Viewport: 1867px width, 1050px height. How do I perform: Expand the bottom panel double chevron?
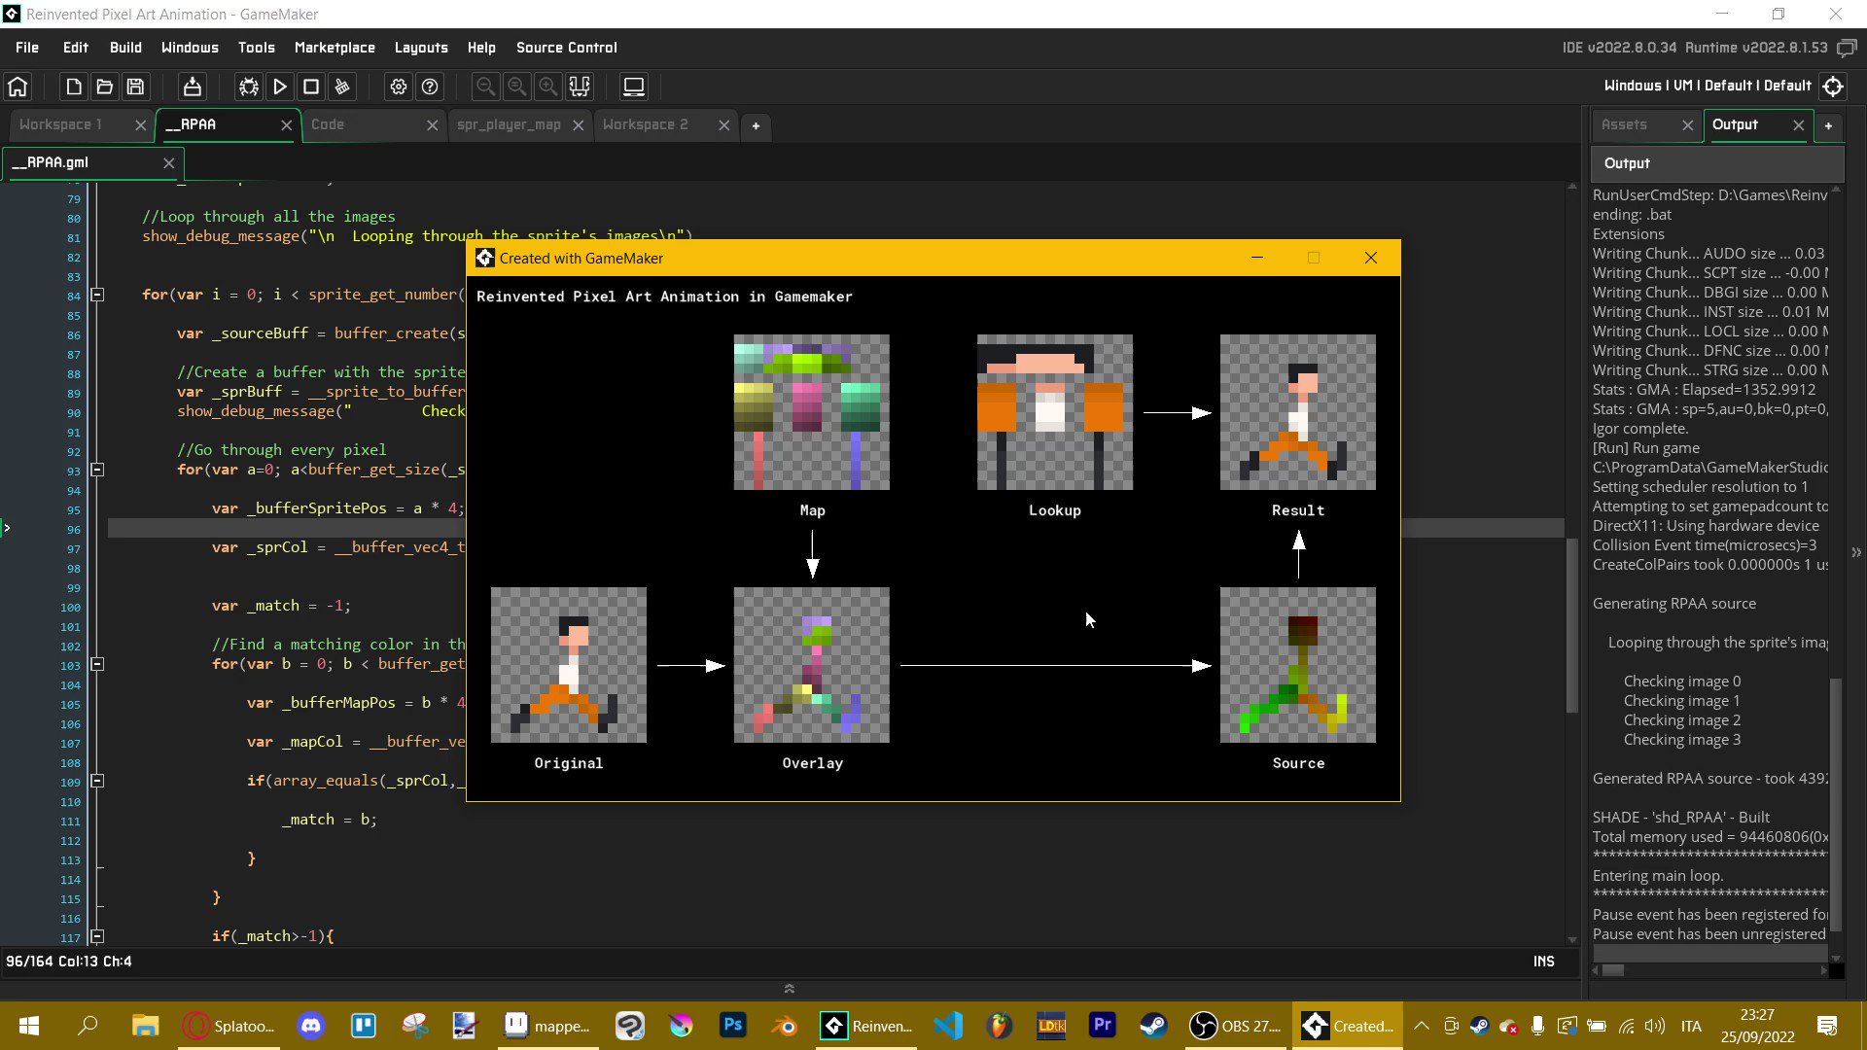point(790,989)
